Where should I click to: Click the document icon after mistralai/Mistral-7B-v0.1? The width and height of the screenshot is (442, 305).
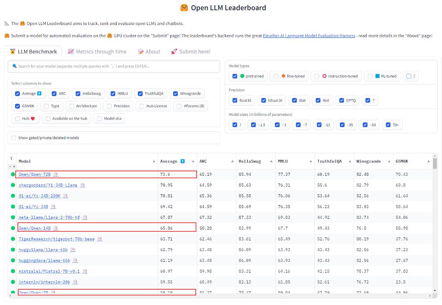[85, 271]
